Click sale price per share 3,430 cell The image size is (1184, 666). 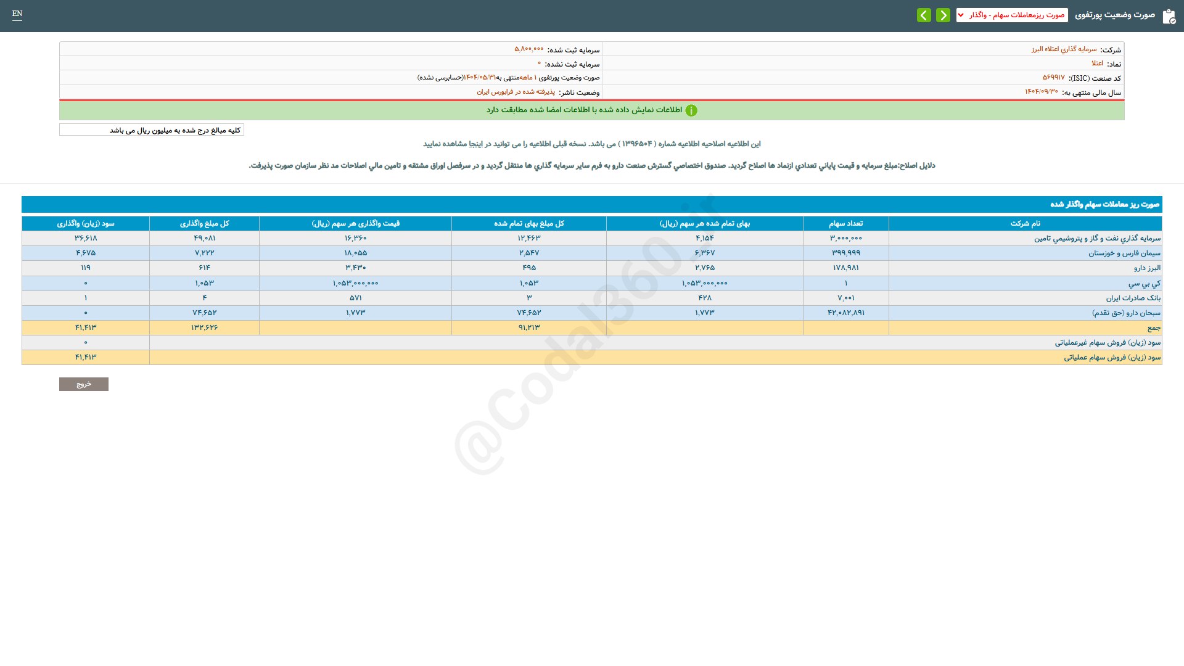click(x=355, y=268)
